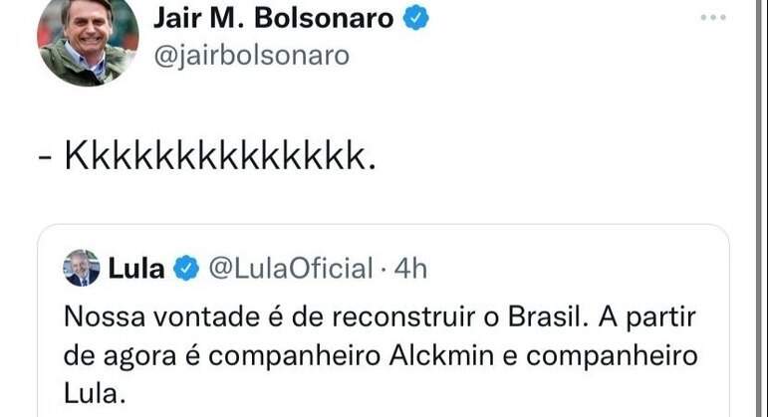
Task: Click the final line "Lula." of the quote
Action: 95,392
